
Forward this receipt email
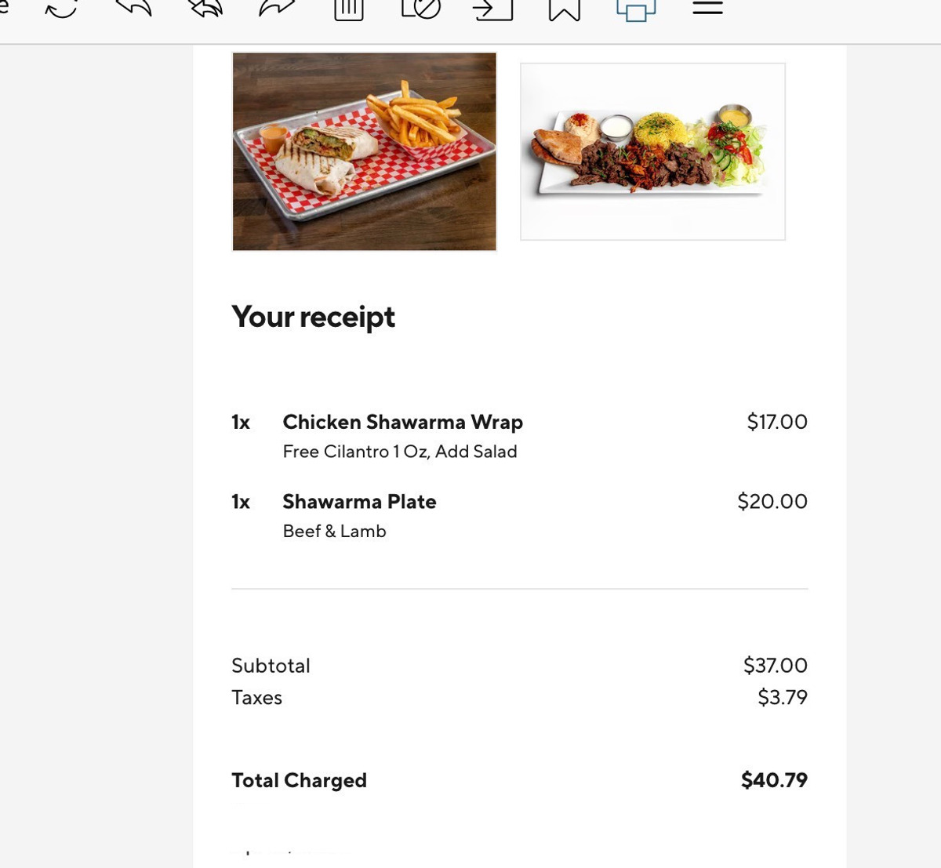(277, 8)
